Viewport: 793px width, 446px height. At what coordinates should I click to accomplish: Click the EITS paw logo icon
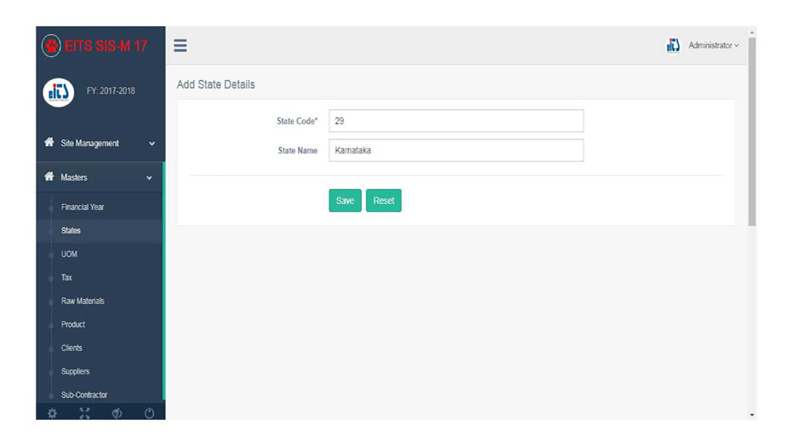point(51,46)
